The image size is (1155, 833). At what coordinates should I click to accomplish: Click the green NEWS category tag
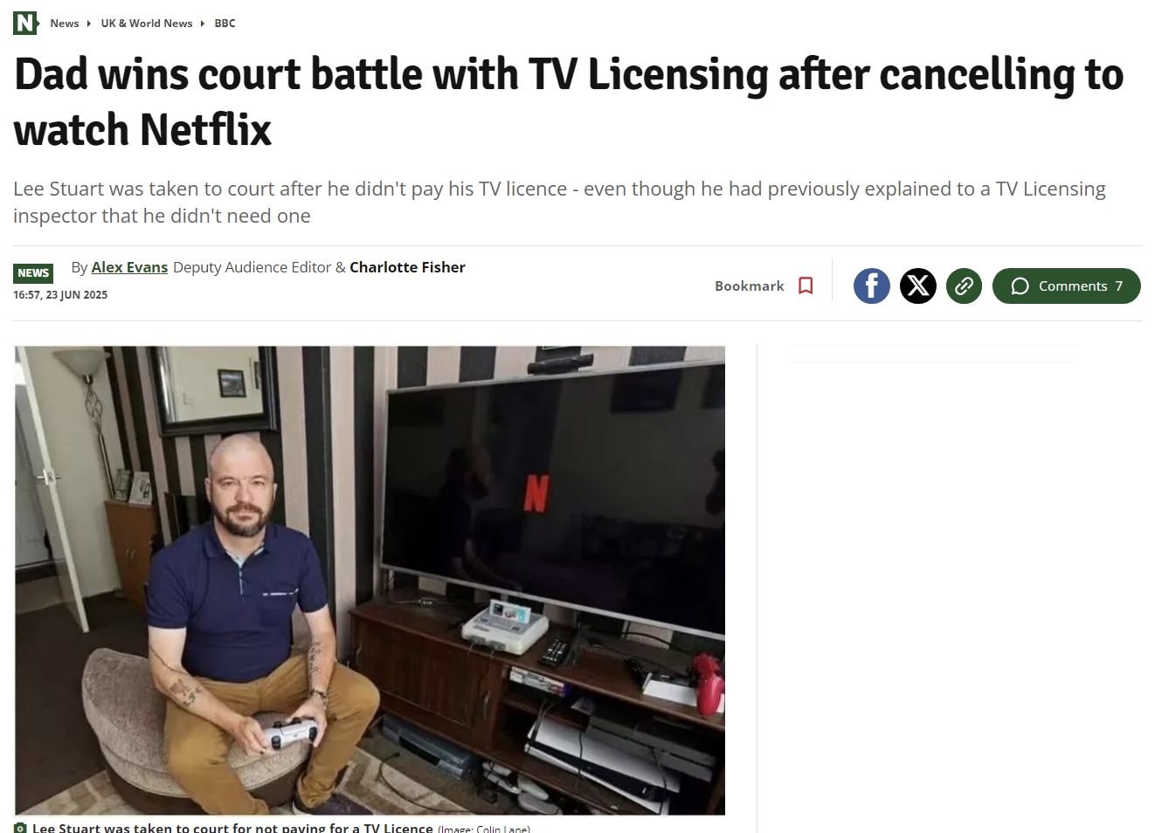point(33,272)
